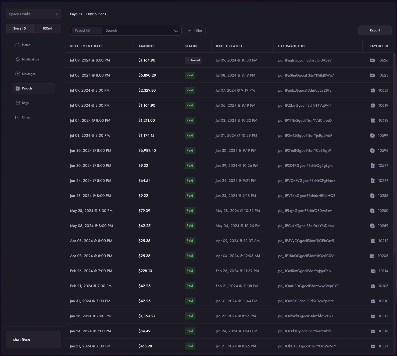Click the In Transit status badge
397x356 pixels.
click(193, 60)
